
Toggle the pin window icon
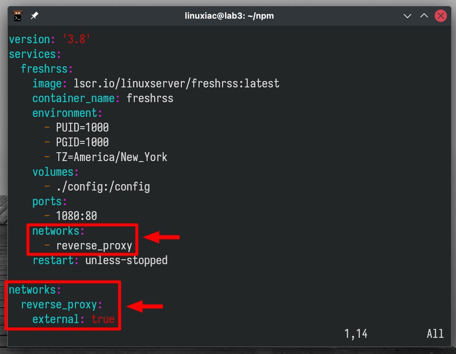point(35,15)
